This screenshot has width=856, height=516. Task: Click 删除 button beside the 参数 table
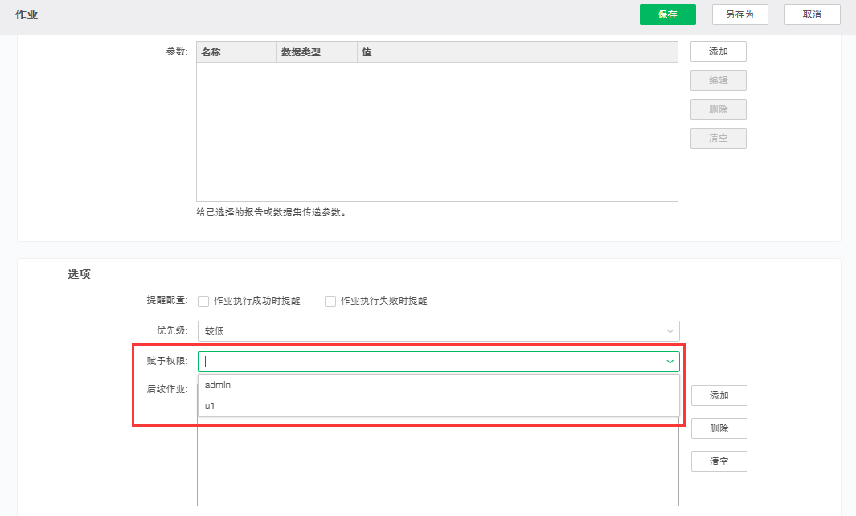pos(718,109)
